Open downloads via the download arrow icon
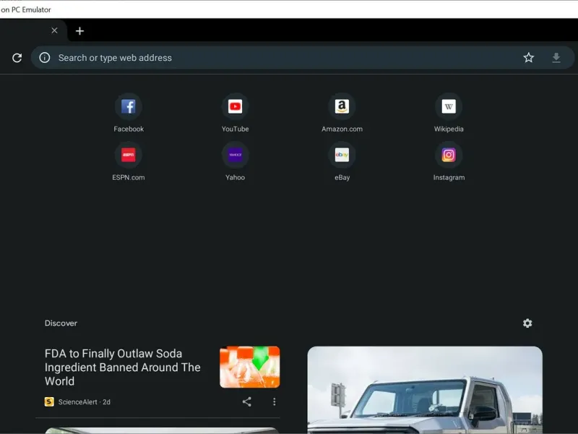 click(x=556, y=58)
